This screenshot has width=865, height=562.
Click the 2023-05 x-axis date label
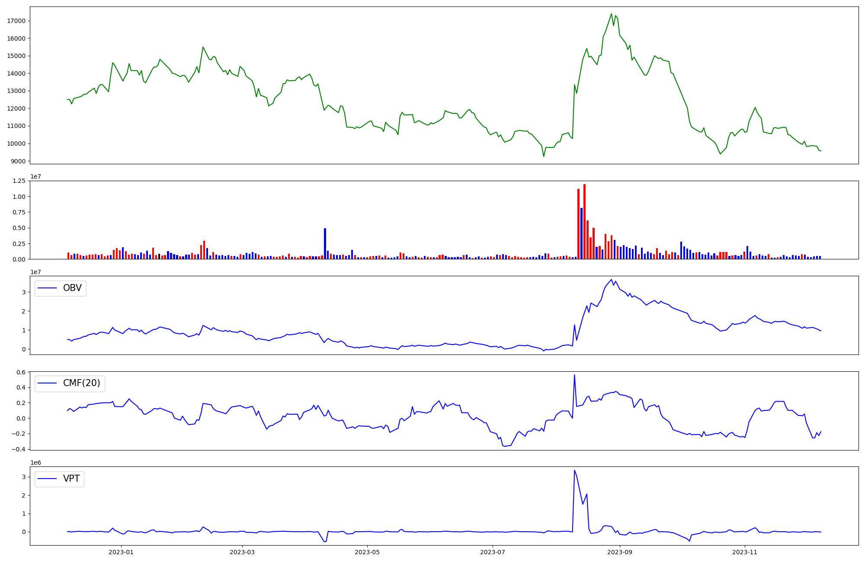[367, 552]
